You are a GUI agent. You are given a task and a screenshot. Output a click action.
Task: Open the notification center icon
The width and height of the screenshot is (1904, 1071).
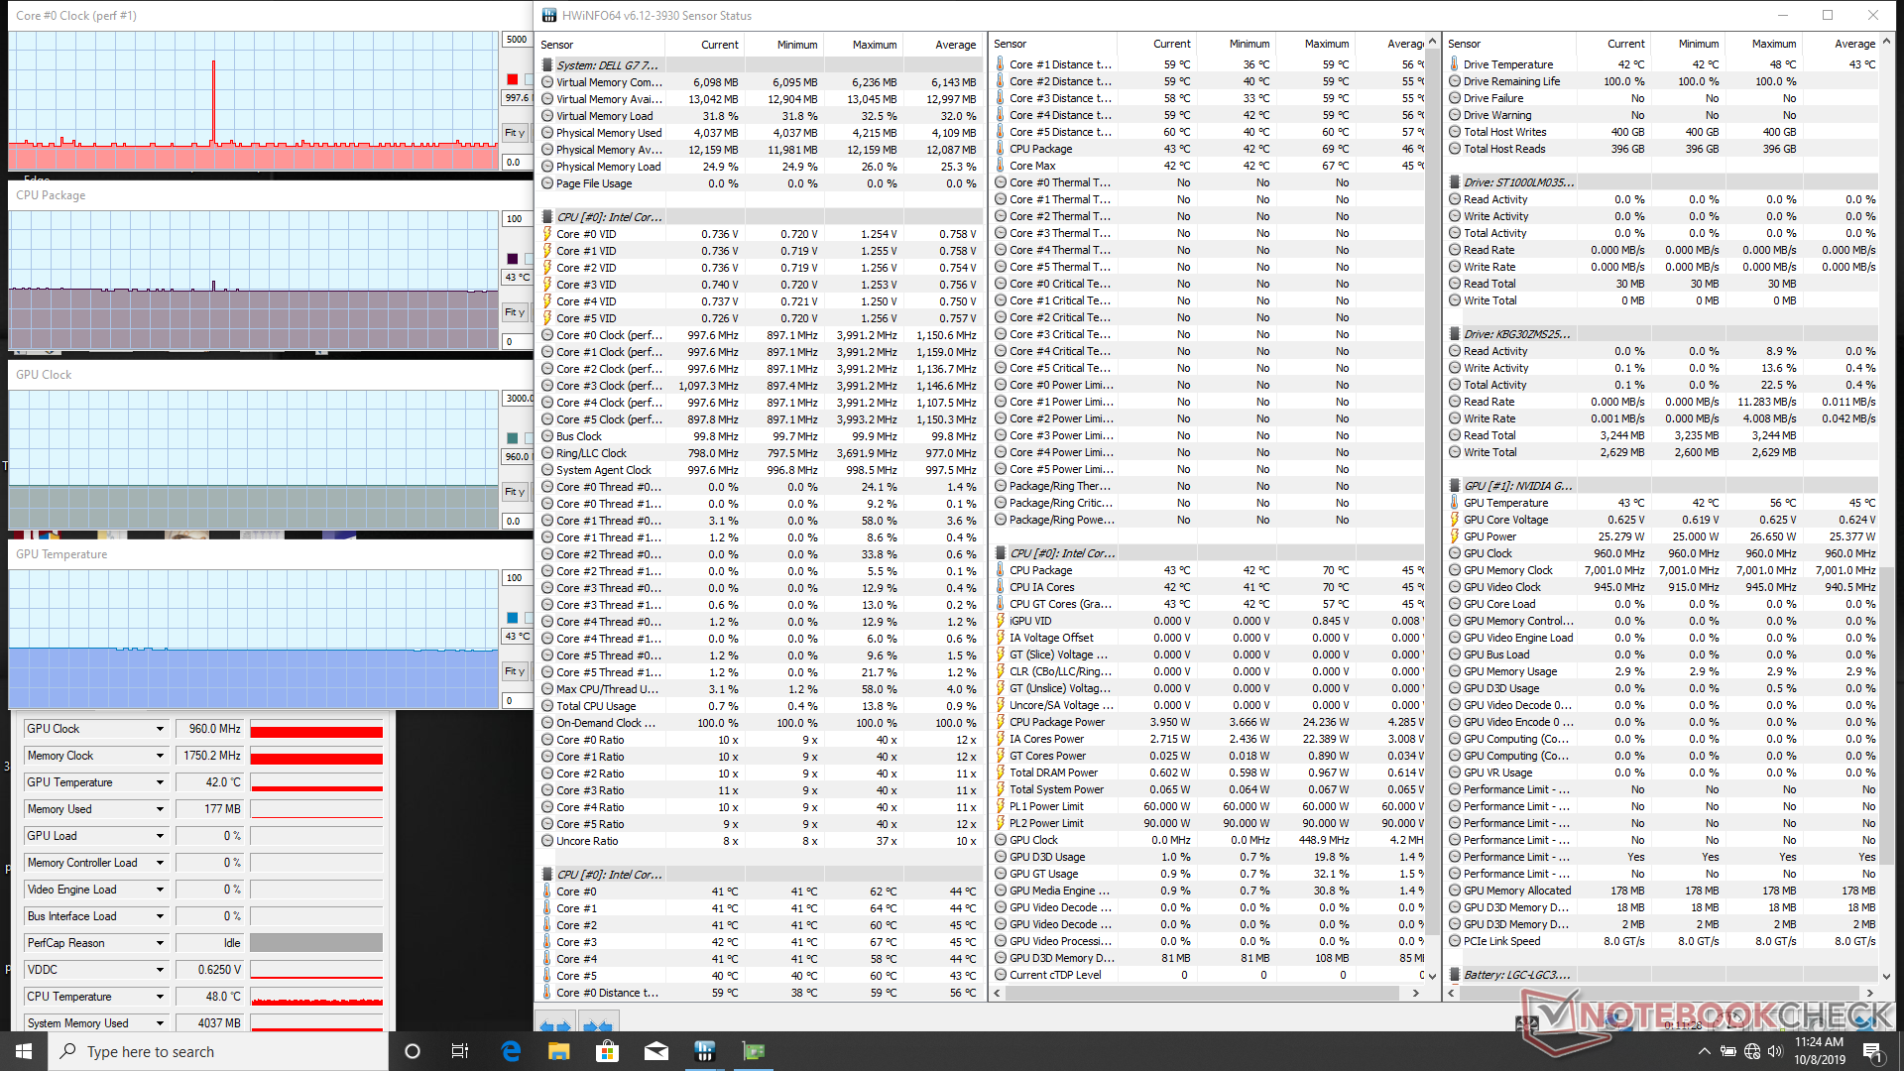1872,1051
